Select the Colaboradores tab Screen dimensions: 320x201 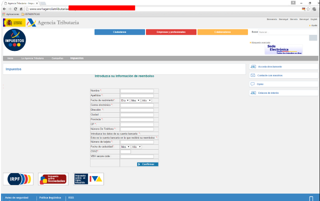222,32
